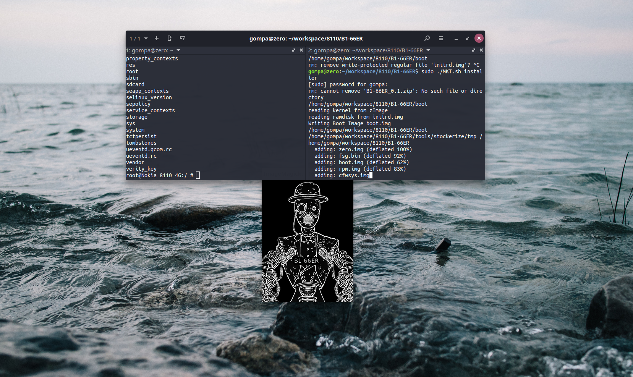Click 'system' in left terminal
Viewport: 633px width, 377px height.
pyautogui.click(x=135, y=130)
